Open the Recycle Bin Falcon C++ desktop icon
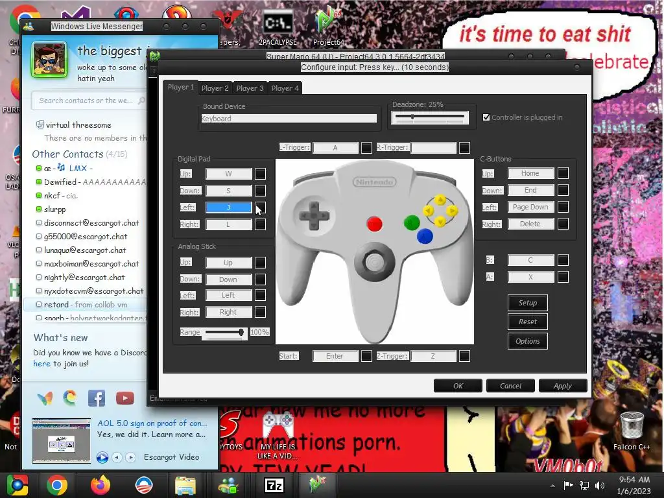 pos(632,431)
